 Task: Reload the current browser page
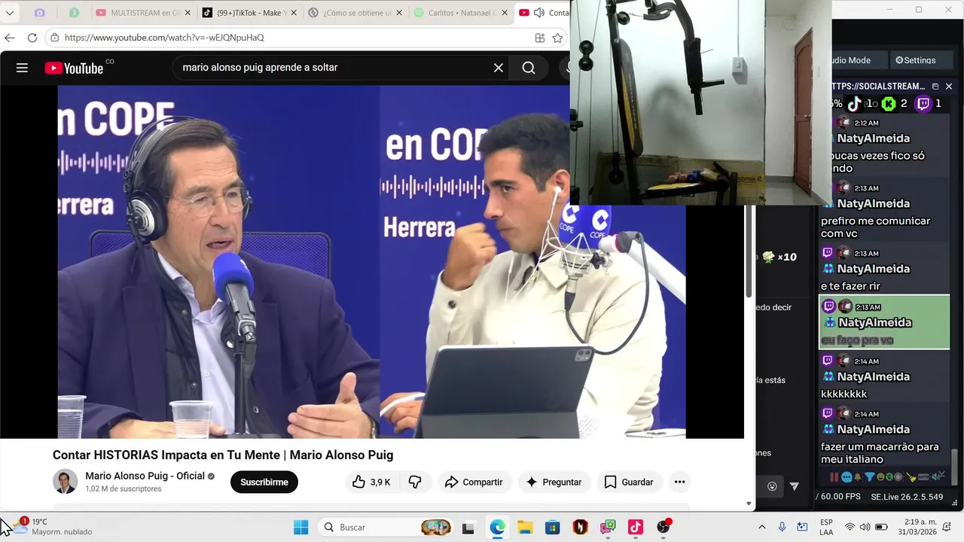tap(32, 38)
